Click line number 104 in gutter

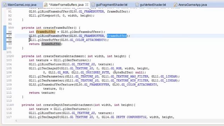(9, 64)
